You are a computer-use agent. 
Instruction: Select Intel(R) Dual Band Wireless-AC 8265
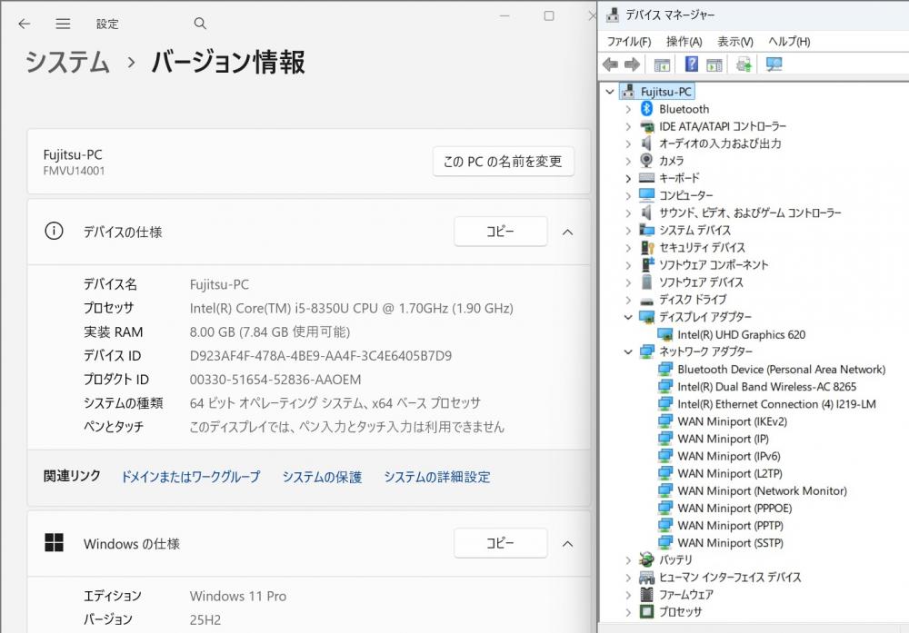766,386
